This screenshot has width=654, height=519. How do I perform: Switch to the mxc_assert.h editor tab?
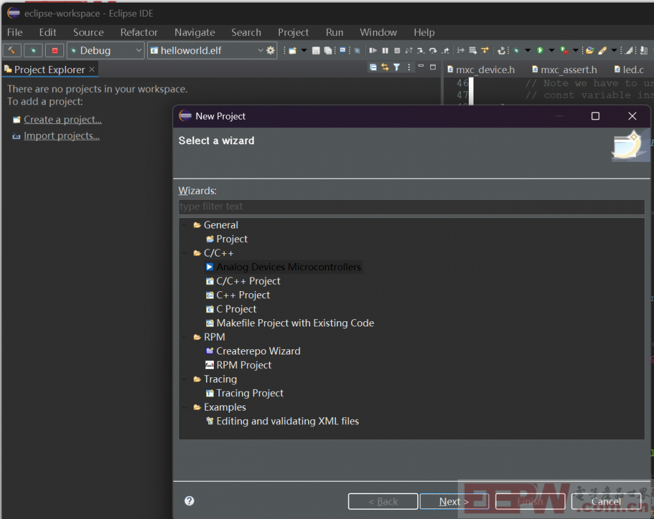[x=565, y=69]
